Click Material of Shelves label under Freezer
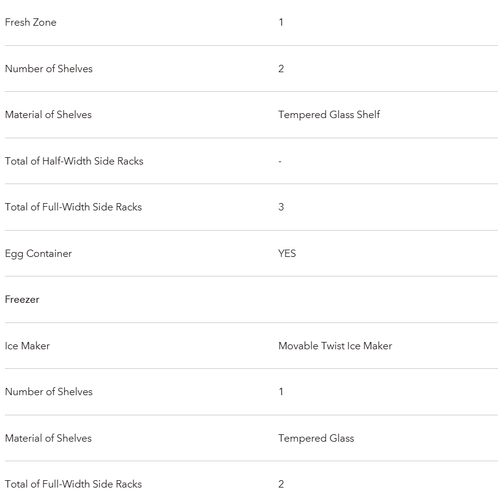498x501 pixels. pyautogui.click(x=48, y=439)
